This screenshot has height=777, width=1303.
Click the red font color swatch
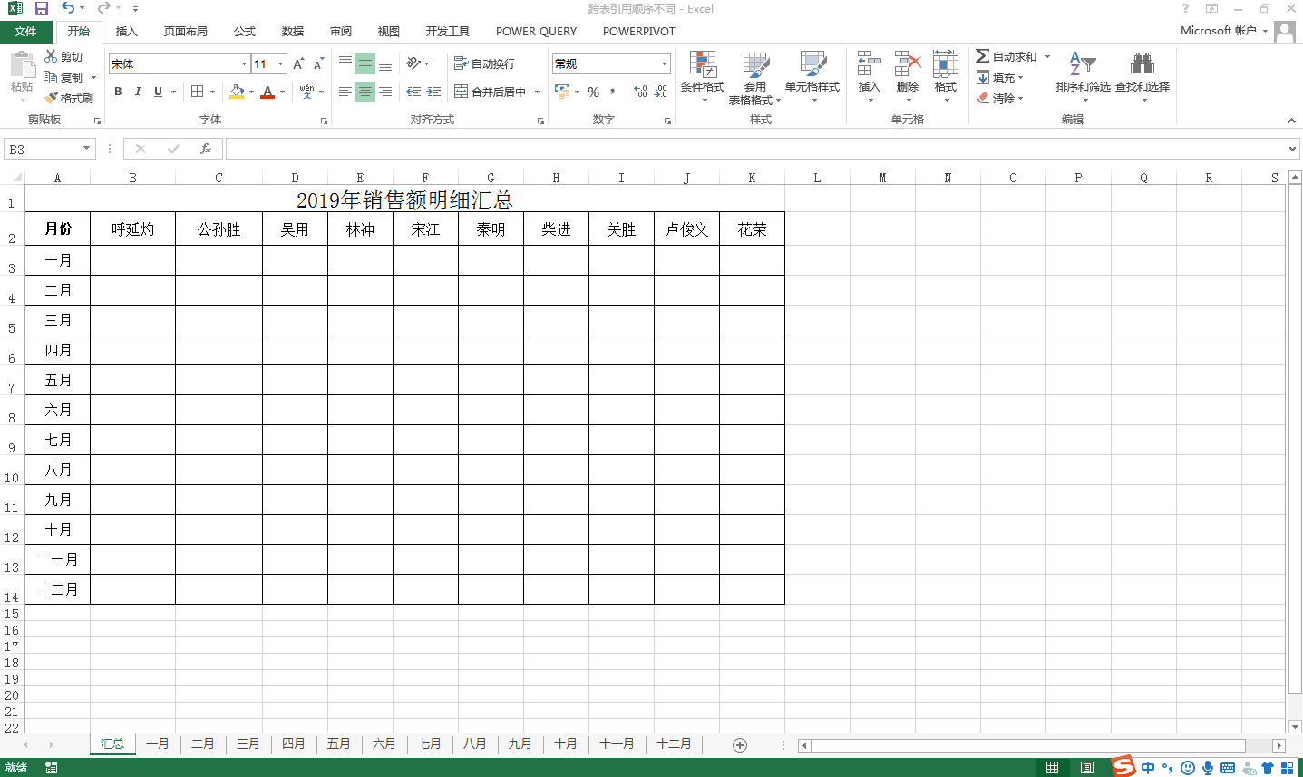tap(267, 92)
